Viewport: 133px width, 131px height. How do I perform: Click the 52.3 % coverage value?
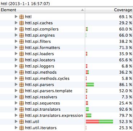click(125, 122)
